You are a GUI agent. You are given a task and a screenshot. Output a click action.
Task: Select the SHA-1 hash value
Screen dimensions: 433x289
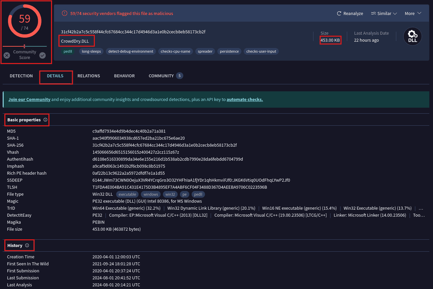point(139,138)
